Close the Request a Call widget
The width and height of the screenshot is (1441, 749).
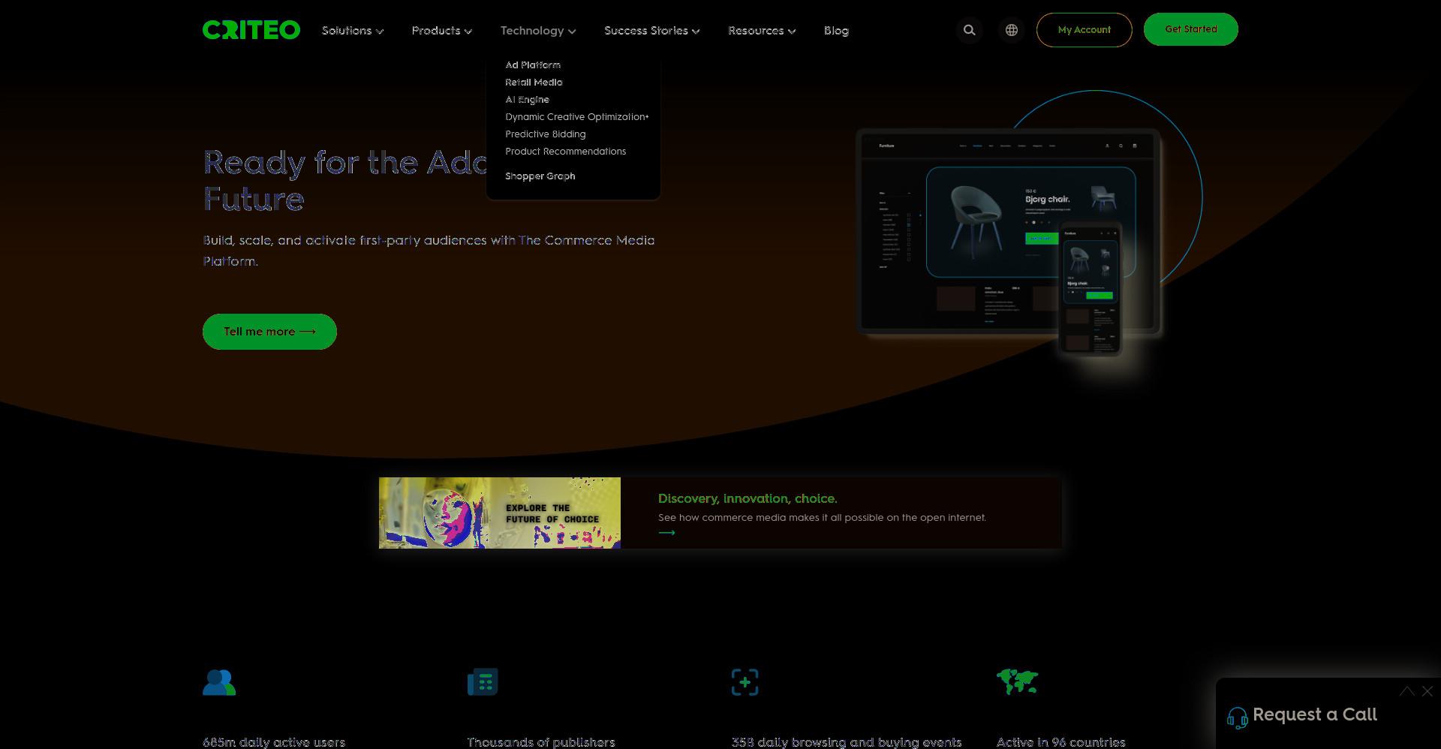coord(1427,691)
